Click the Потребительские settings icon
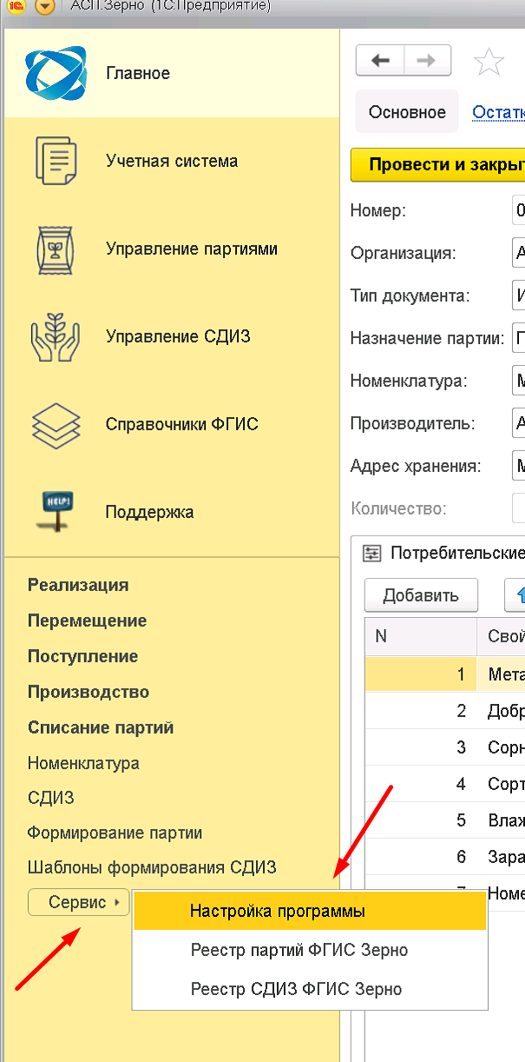Viewport: 525px width, 1062px height. 372,553
